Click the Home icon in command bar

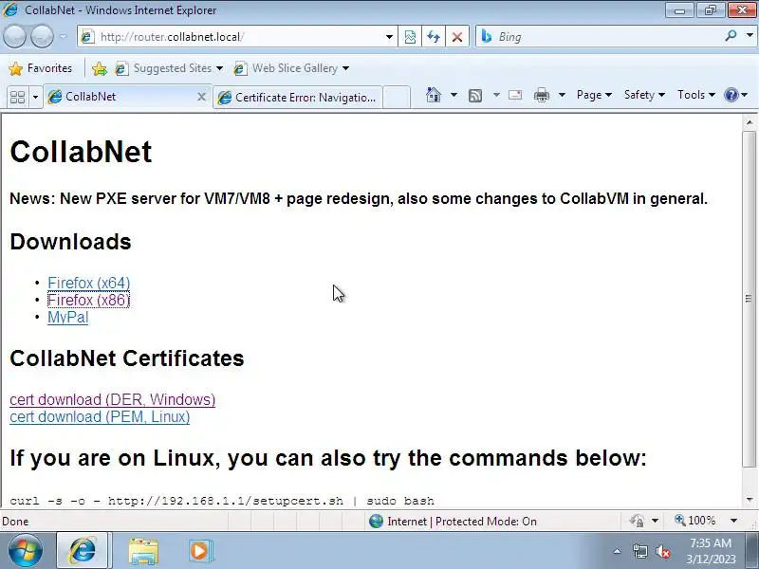click(x=434, y=95)
